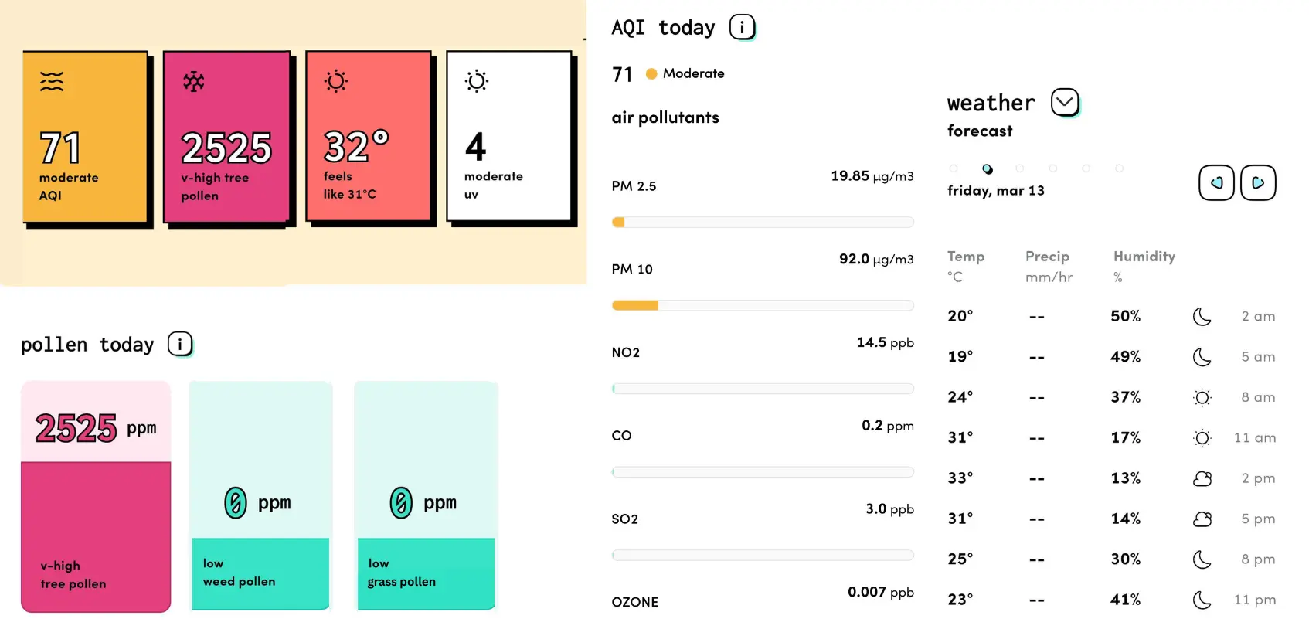Click the sun icon for 8 am
Viewport: 1309px width, 629px height.
(1202, 398)
